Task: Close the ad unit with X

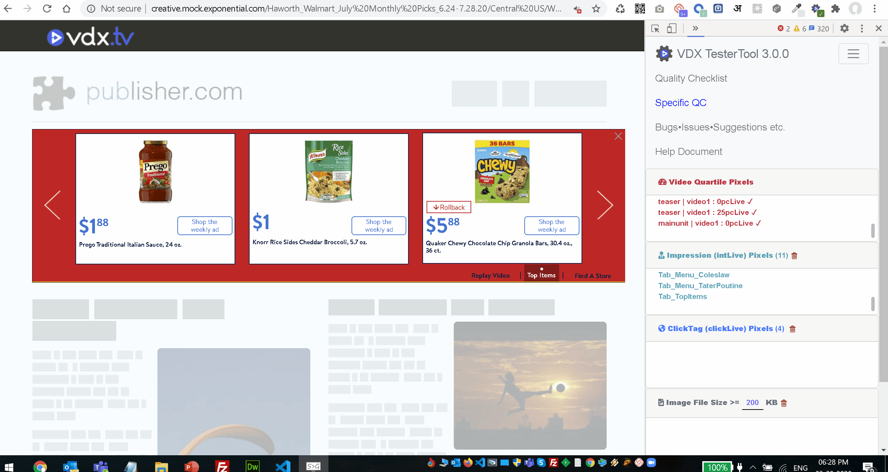Action: click(618, 136)
